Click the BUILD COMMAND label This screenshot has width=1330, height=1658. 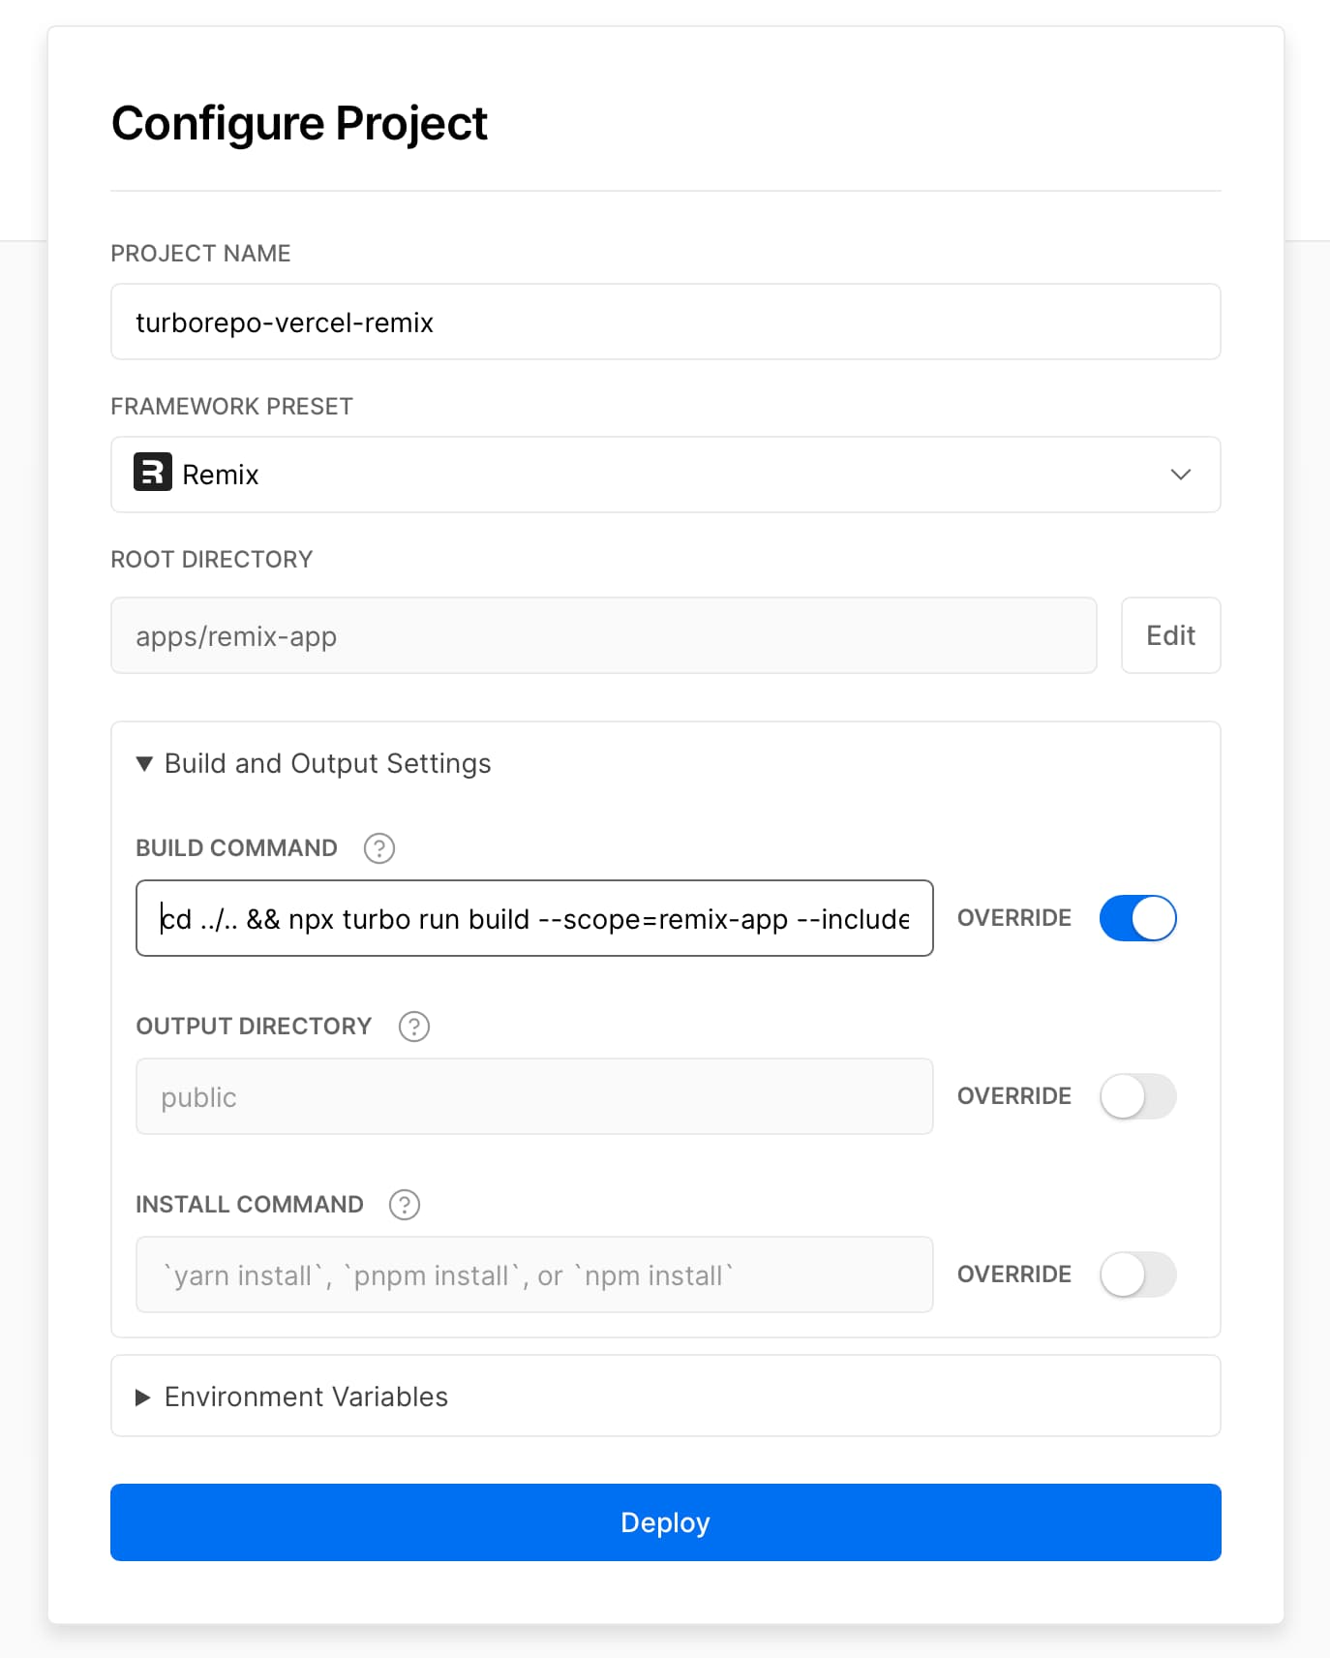236,848
